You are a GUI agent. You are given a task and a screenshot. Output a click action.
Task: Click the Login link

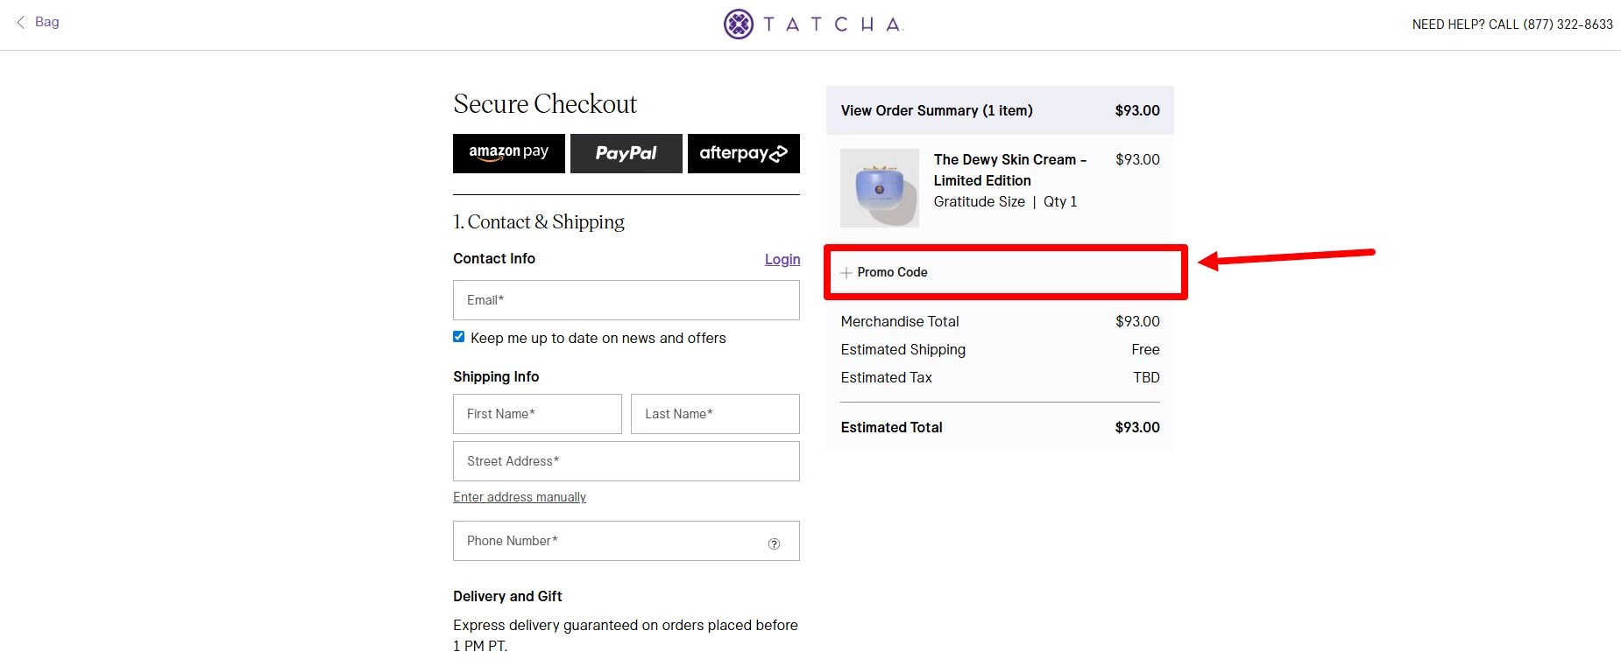click(782, 259)
